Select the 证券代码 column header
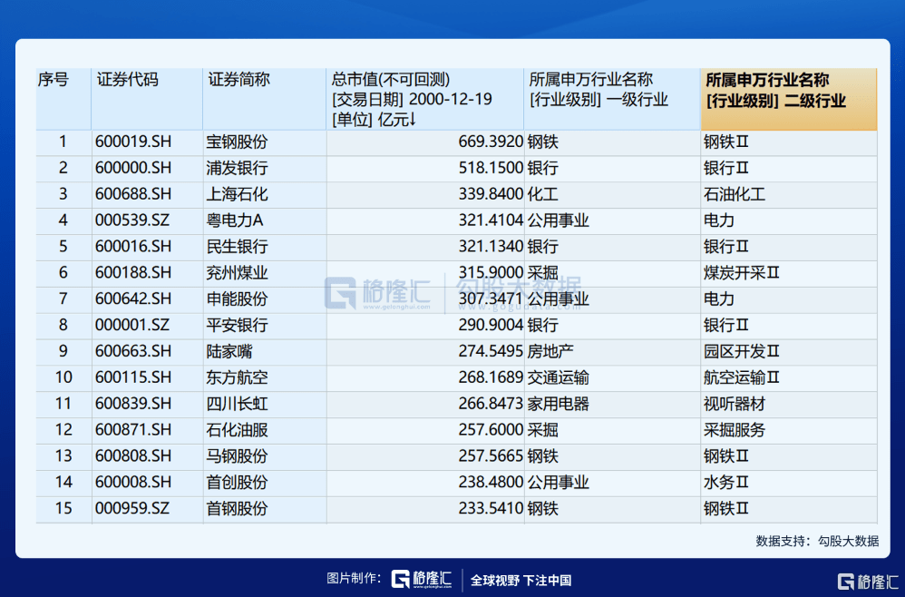Viewport: 905px width, 597px height. (x=127, y=80)
